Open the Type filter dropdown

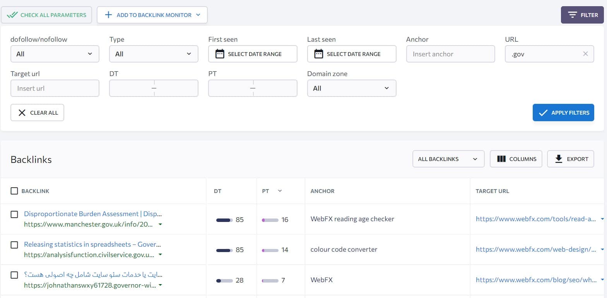(x=154, y=54)
